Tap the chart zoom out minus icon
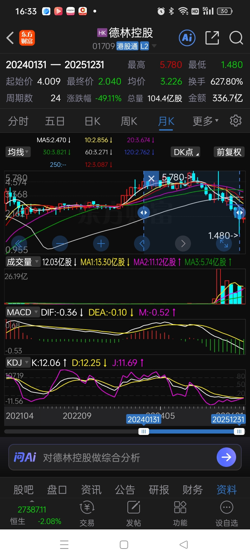The image size is (250, 560). click(60, 244)
